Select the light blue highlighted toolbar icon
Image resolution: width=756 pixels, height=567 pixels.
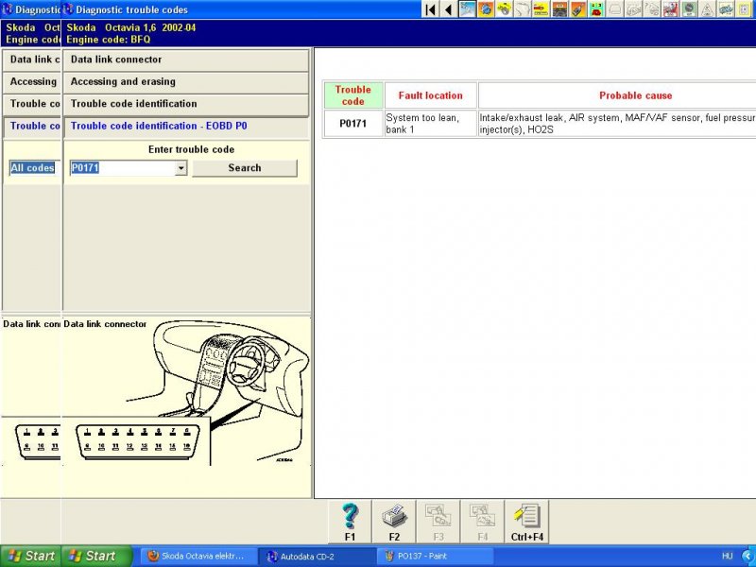tap(467, 9)
